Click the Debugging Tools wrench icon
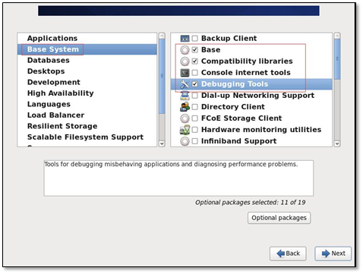This screenshot has height=274, width=363. [185, 84]
